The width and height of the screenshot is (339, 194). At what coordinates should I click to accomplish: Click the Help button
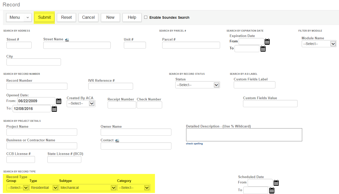[x=132, y=17]
